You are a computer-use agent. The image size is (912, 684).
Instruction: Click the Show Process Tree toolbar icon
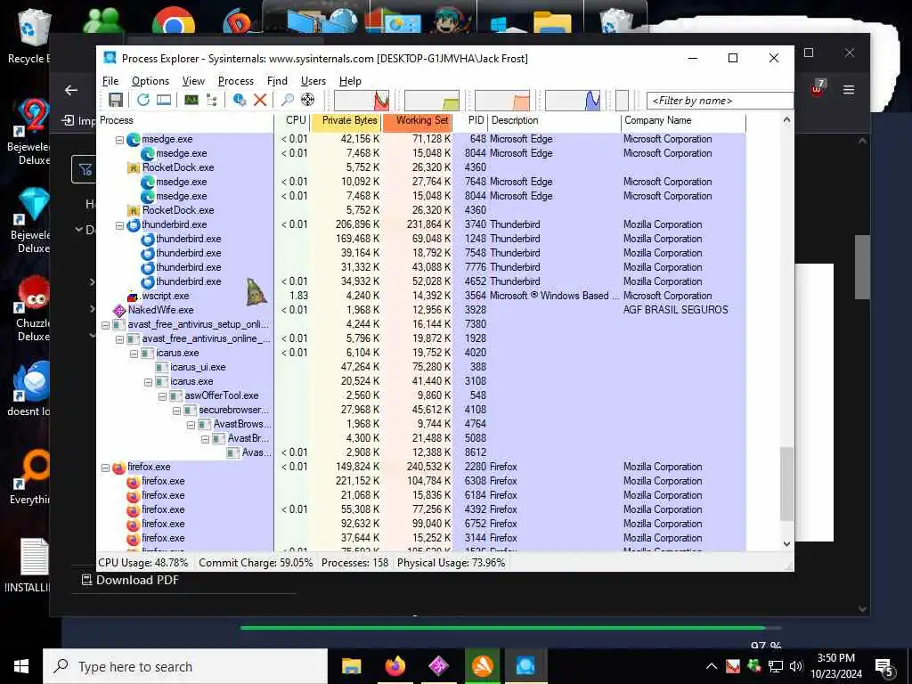pyautogui.click(x=212, y=100)
